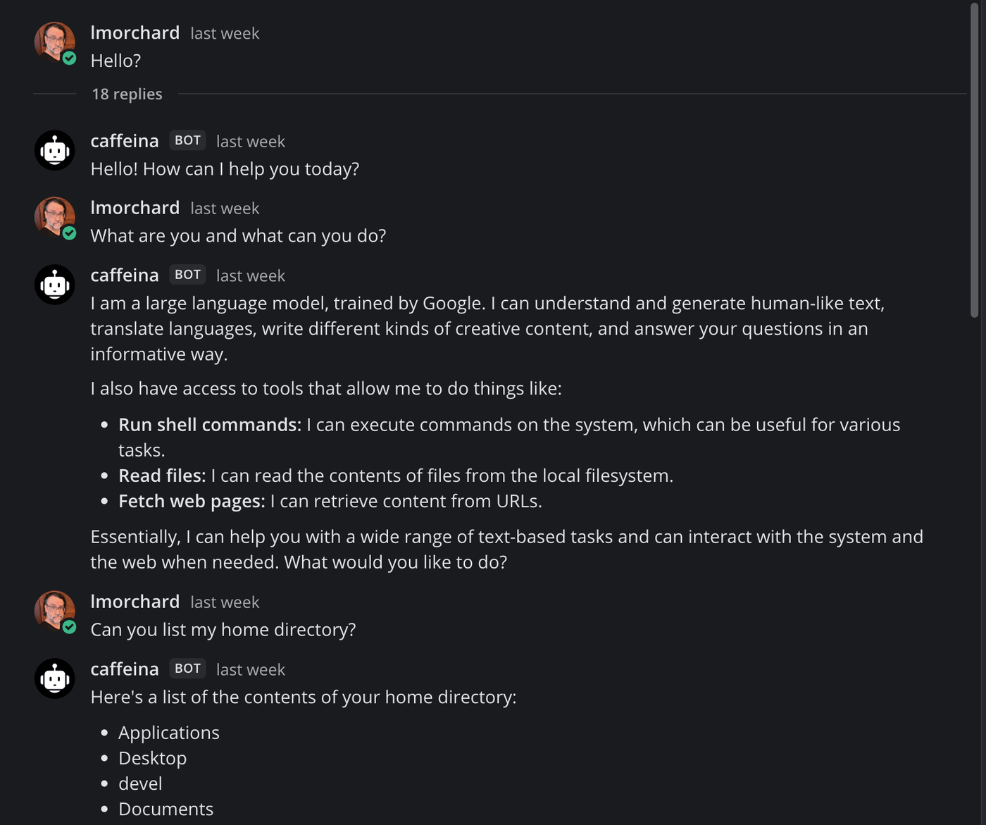Click caffeina's robot avatar on first bot reply
Screen dimensions: 986x825
[x=54, y=150]
